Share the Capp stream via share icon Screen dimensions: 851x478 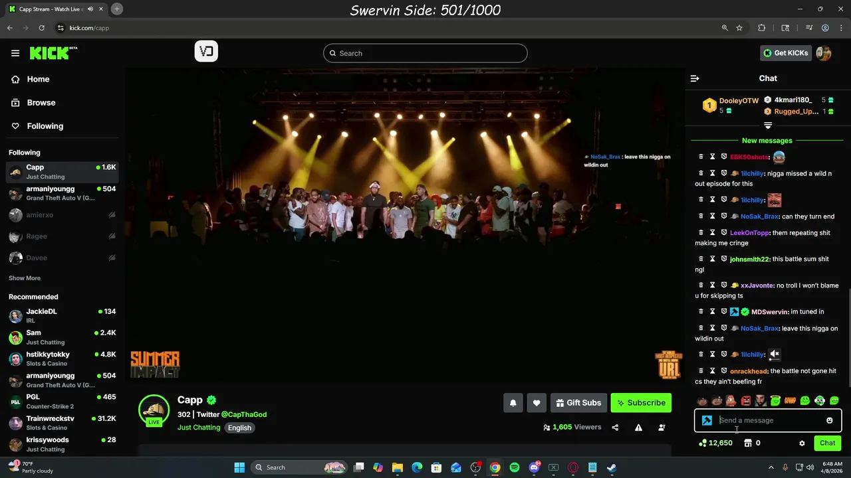coord(615,428)
